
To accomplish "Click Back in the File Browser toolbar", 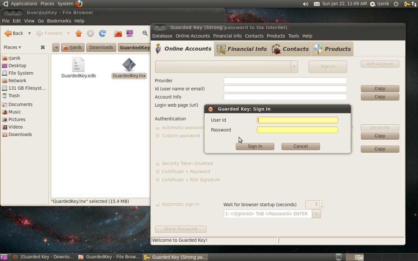I will 14,33.
